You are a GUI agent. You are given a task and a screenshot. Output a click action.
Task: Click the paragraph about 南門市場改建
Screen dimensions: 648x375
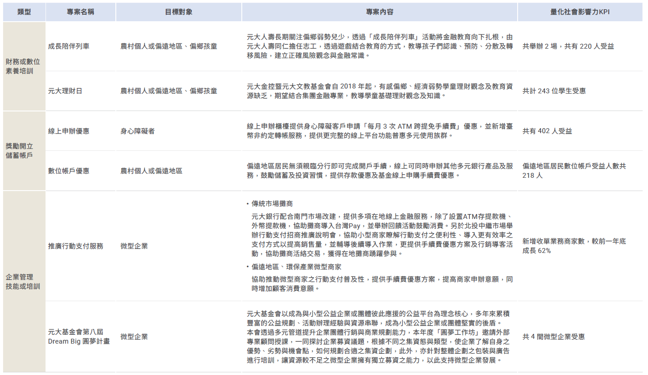382,235
